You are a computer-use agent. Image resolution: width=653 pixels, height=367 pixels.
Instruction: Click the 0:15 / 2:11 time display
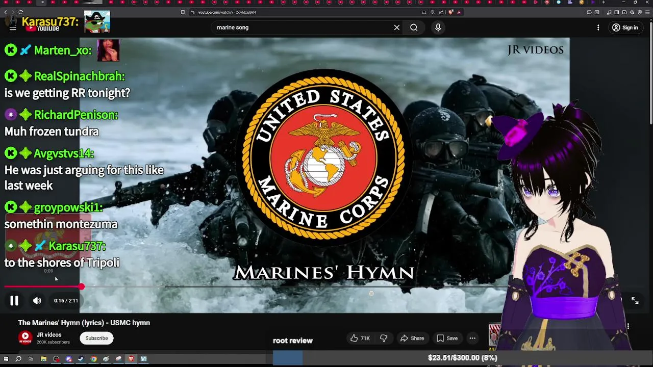pos(66,301)
